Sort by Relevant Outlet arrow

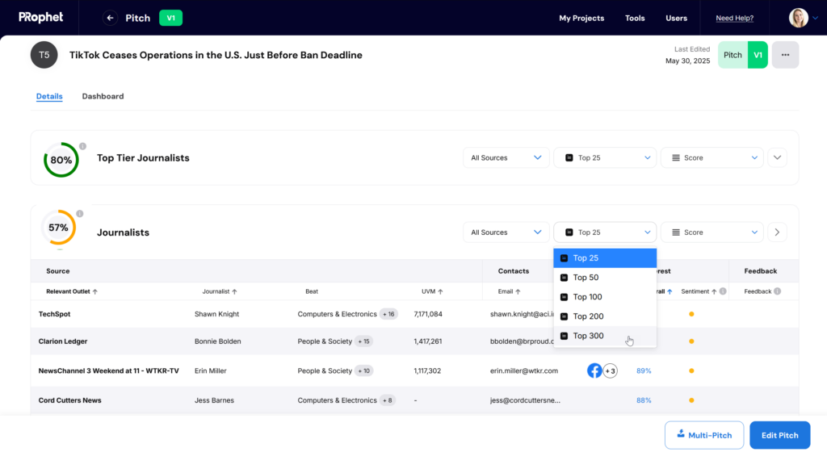click(x=95, y=291)
